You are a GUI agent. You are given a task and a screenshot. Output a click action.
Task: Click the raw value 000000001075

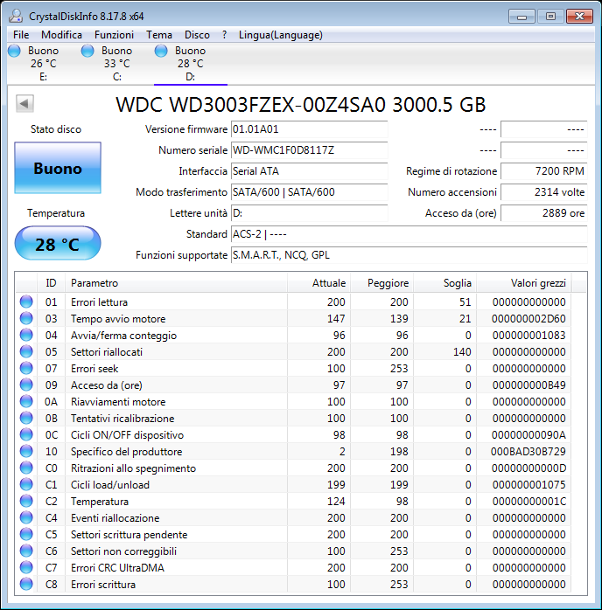click(x=528, y=485)
